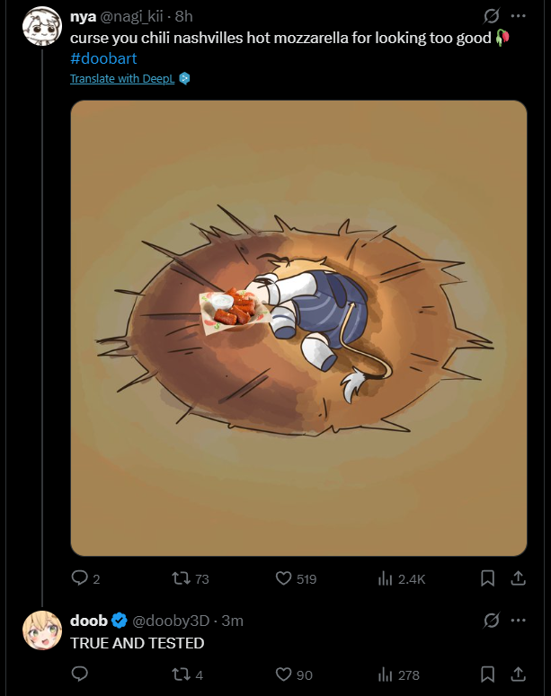The height and width of the screenshot is (696, 551).
Task: Bookmark nya's mozzarella post
Action: click(487, 578)
